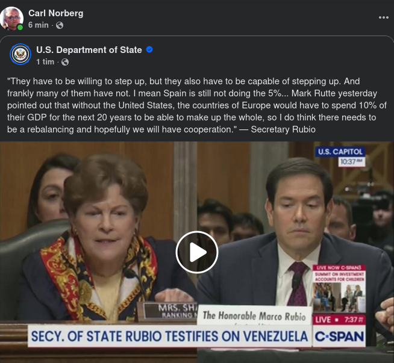Click "The Honorable Marco Rubio" nameplate
This screenshot has width=394, height=363.
pos(254,316)
